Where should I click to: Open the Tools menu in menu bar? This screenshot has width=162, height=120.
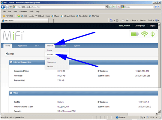31,11
